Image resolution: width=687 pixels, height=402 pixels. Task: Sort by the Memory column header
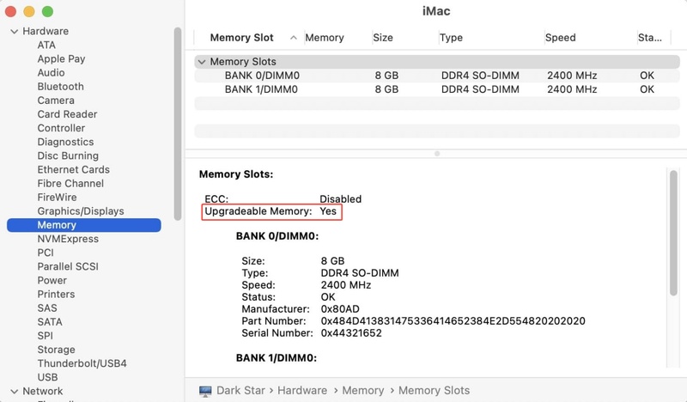point(325,38)
